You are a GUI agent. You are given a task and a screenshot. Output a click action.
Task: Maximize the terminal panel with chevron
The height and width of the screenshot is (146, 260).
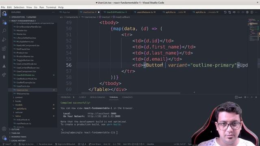click(252, 97)
